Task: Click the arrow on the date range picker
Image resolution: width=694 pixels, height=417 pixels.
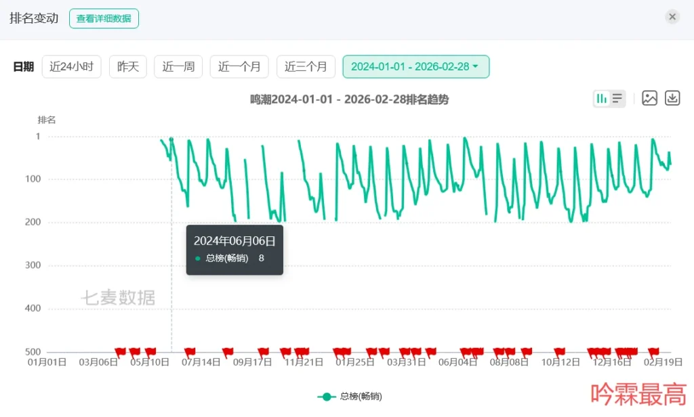Action: (476, 66)
